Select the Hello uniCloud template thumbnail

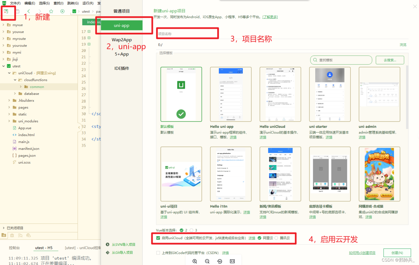coord(280,94)
